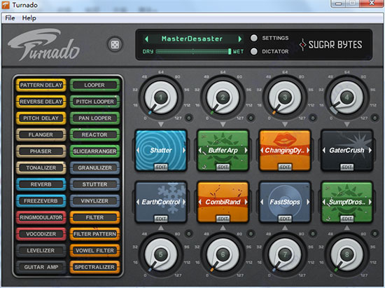Select the Shatter effect pad
Image resolution: width=385 pixels, height=288 pixels.
click(x=161, y=151)
